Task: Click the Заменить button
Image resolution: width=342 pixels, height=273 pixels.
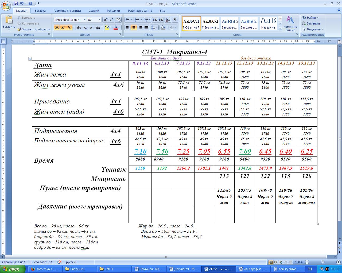Action: [312, 23]
